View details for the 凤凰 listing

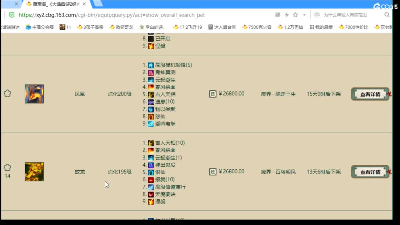coord(370,94)
